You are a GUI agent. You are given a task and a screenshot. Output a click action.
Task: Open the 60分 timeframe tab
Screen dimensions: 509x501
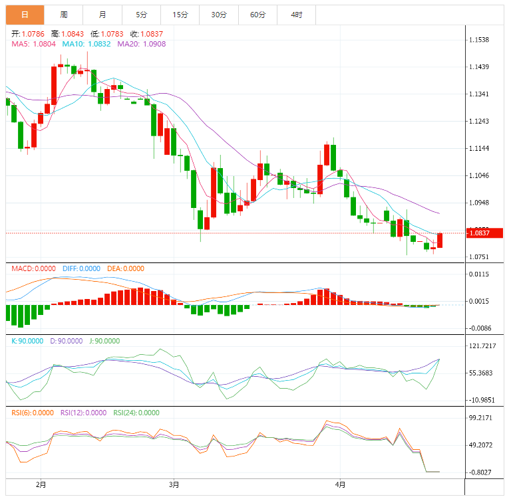coord(257,15)
